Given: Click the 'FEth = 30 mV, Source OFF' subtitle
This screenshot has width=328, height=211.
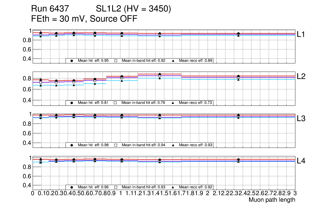Looking at the screenshot, I should (84, 19).
